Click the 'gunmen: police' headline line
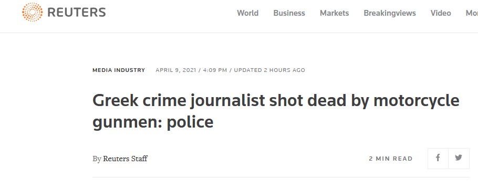The image size is (478, 189). point(153,122)
